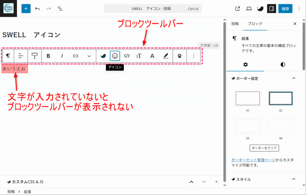The image size is (306, 195).
Task: Click the editor vertical scrollbar
Action: coord(225,101)
